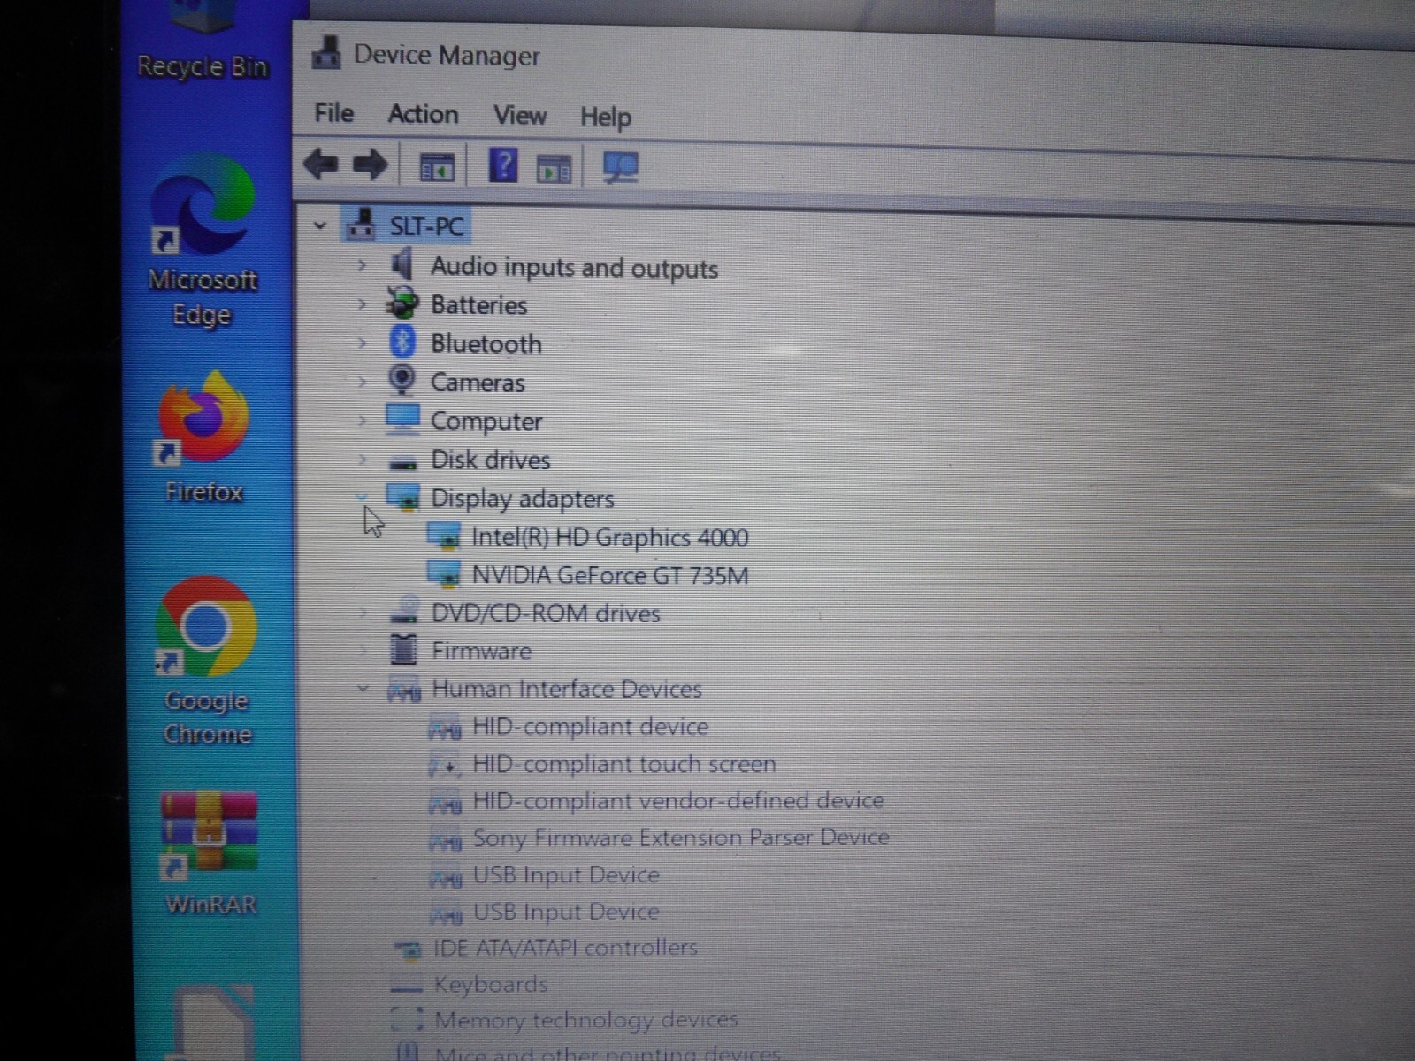This screenshot has height=1061, width=1415.
Task: Select Memory technology devices category
Action: coord(586,1019)
